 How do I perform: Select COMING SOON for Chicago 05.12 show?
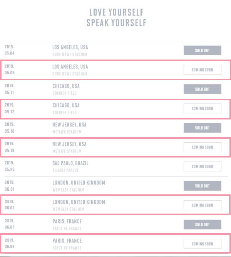(202, 109)
